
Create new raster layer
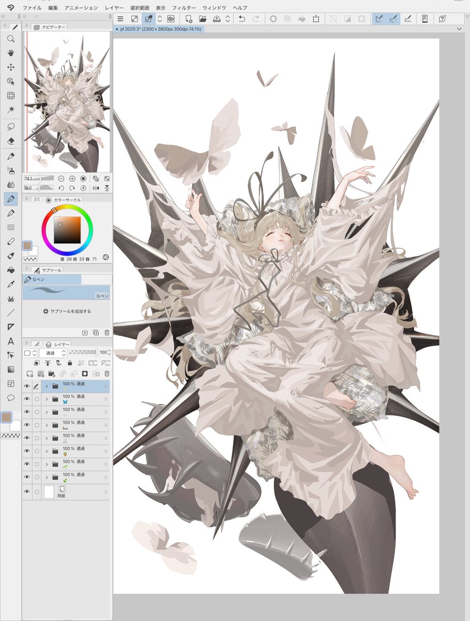29,373
